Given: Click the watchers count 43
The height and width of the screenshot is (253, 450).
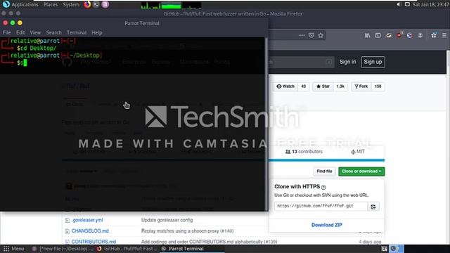Looking at the screenshot, I should coord(303,86).
